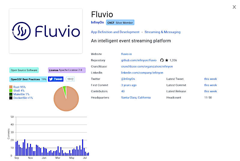This screenshot has height=161, width=240.
Task: Click the 'Mar' label on commits chart
Action: tap(58, 158)
